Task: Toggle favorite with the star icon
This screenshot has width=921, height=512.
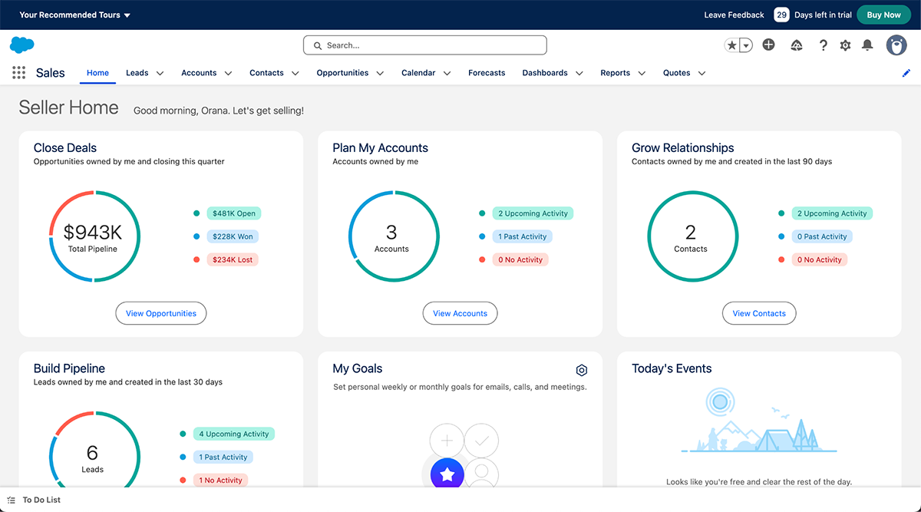Action: click(x=731, y=45)
